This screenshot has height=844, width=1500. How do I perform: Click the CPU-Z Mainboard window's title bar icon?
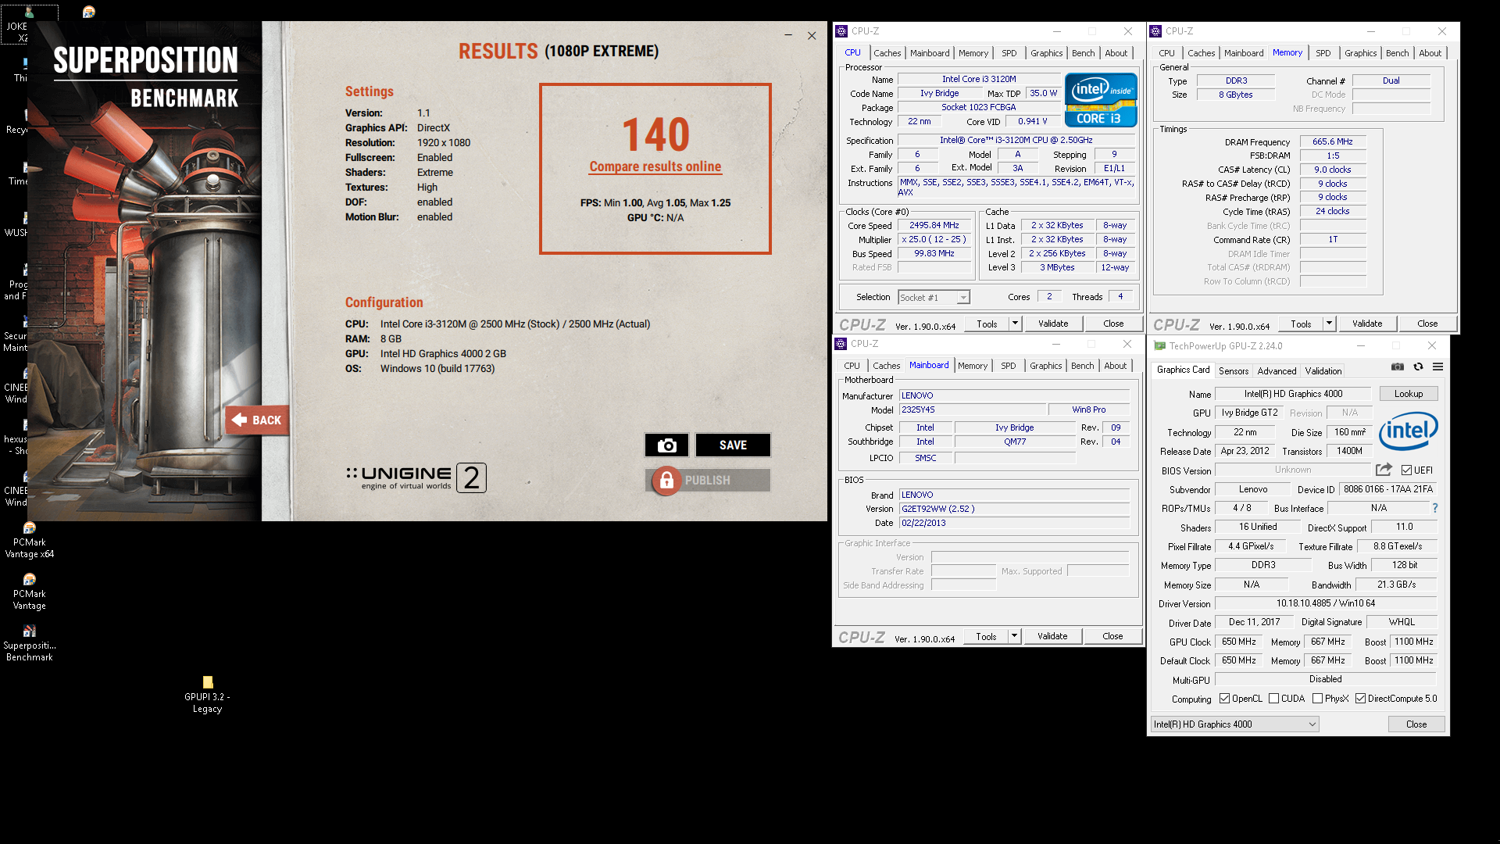click(841, 344)
